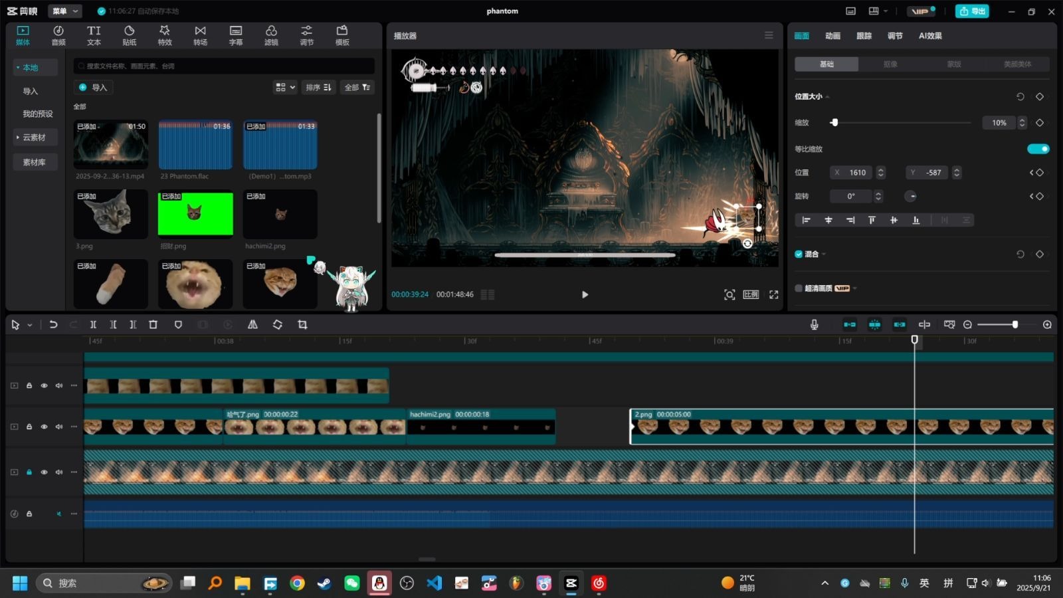The image size is (1063, 598).
Task: Open the player panel hamburger menu
Action: tap(769, 35)
